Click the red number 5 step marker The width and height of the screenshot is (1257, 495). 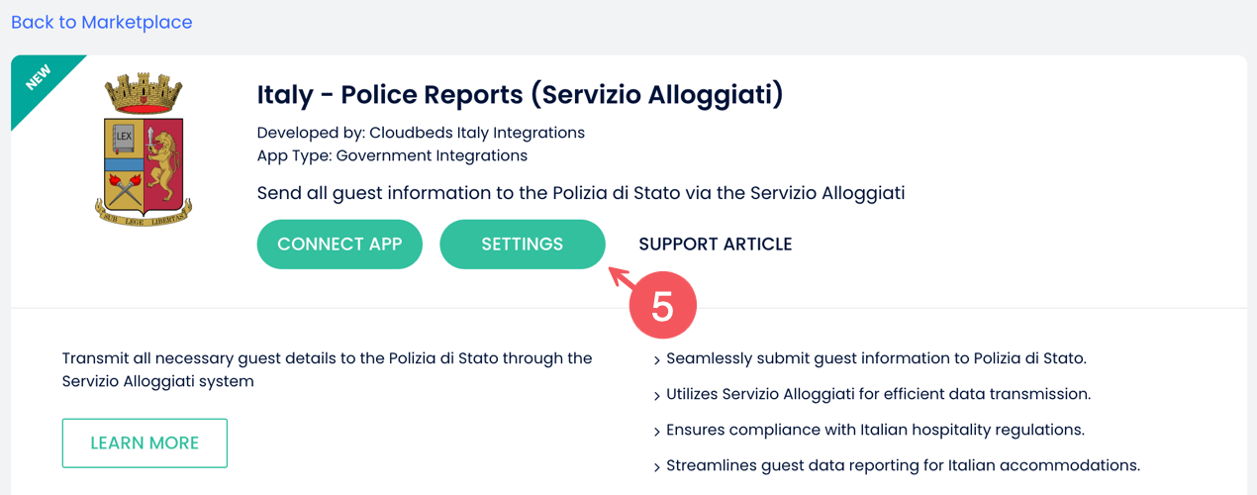tap(662, 308)
